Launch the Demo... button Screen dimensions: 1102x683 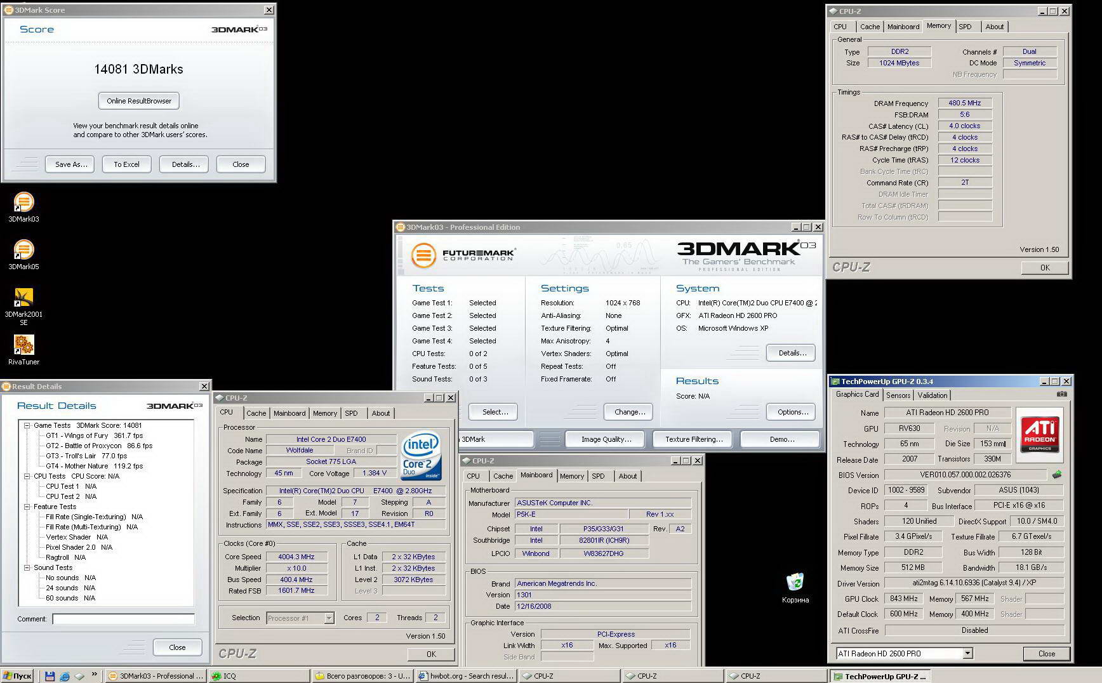pyautogui.click(x=780, y=439)
